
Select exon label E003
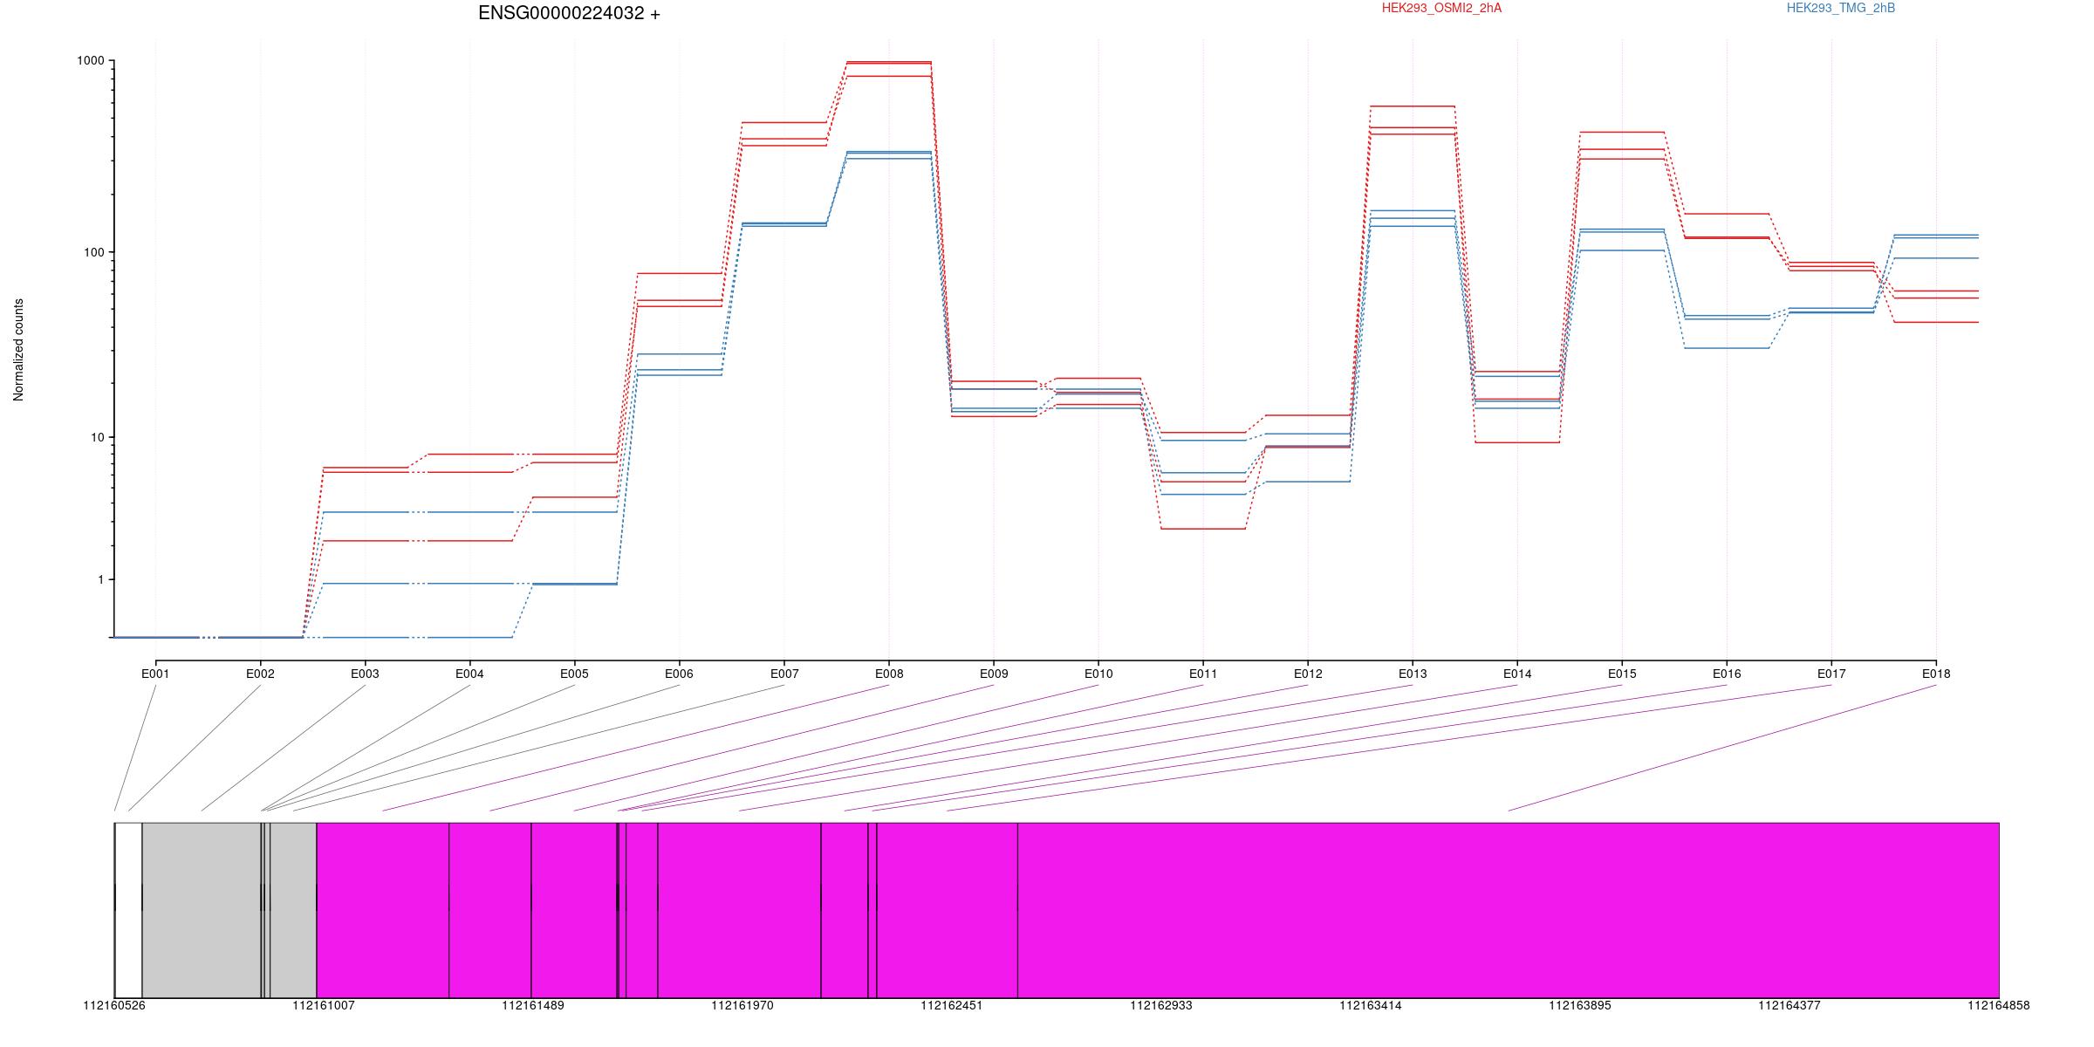click(365, 674)
